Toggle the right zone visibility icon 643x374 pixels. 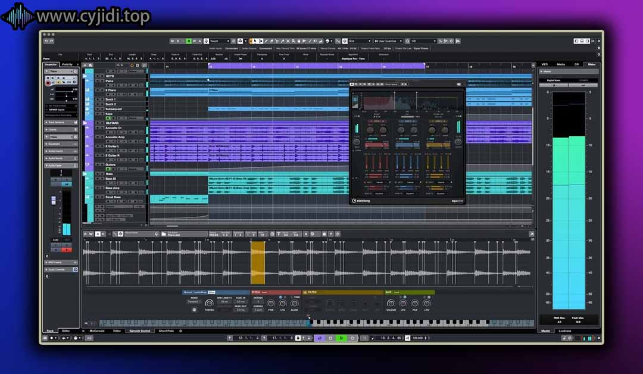(587, 41)
